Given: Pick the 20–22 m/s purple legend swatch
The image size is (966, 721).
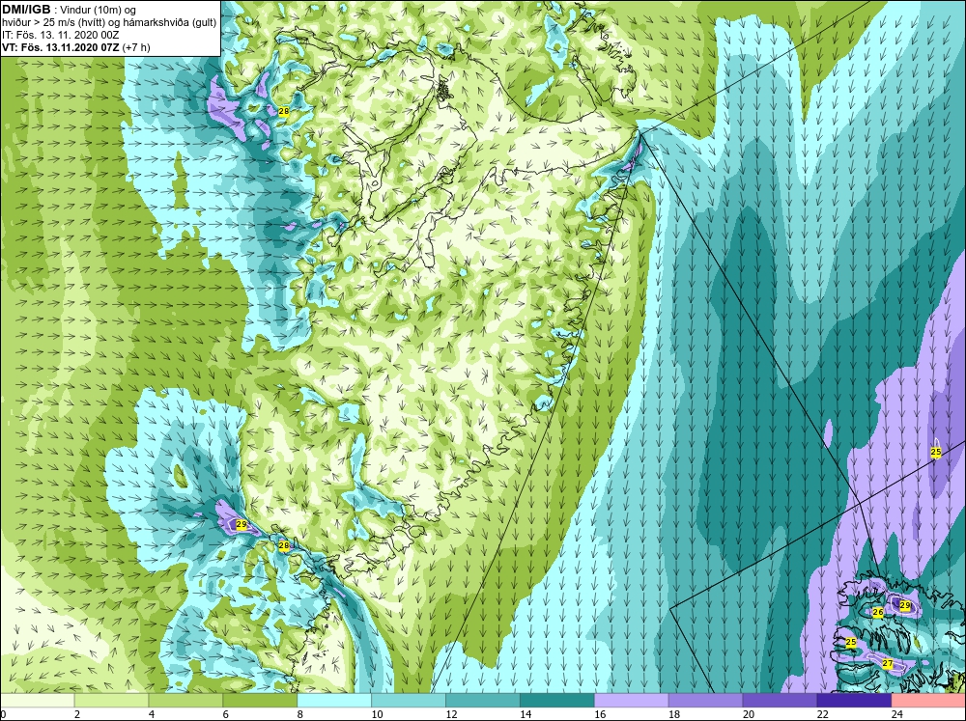Looking at the screenshot, I should [780, 701].
